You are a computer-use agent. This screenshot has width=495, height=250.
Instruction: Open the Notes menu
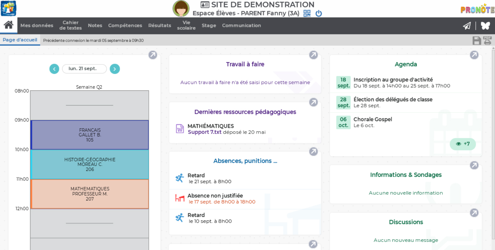point(95,25)
